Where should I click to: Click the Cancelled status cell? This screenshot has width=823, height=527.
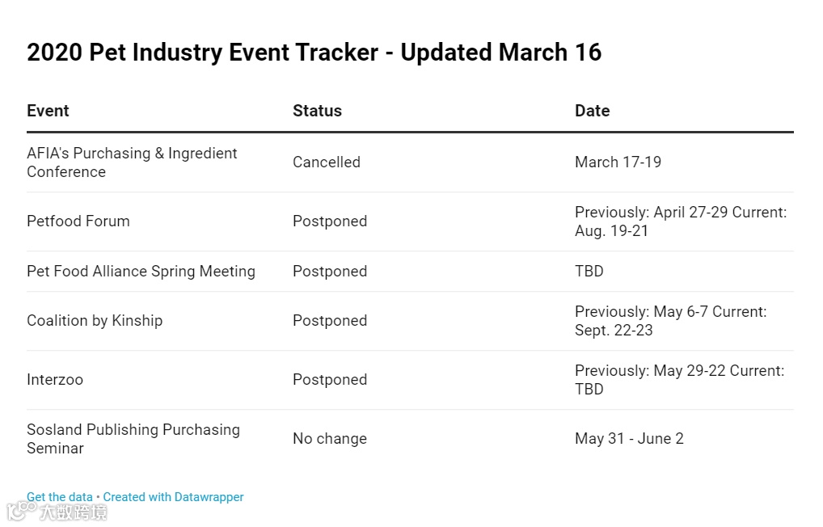327,162
